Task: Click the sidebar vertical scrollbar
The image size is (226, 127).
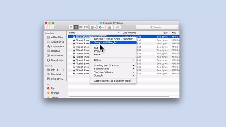Action: pyautogui.click(x=66, y=56)
